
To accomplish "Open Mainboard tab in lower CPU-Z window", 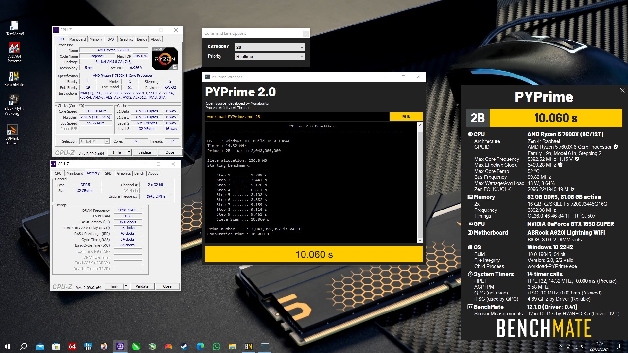I will pyautogui.click(x=75, y=173).
